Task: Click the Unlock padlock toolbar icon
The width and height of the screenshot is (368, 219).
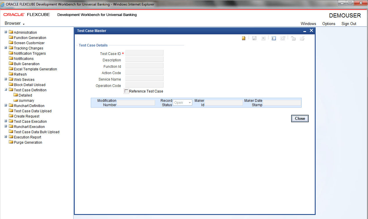Action: tap(293, 38)
